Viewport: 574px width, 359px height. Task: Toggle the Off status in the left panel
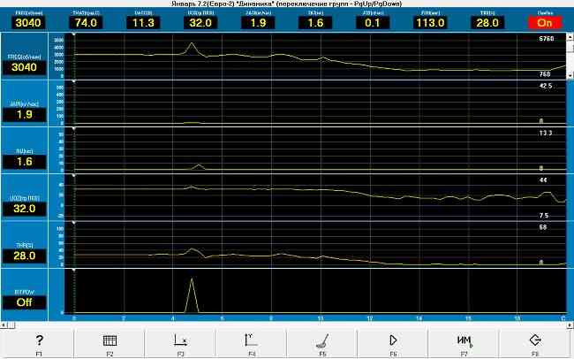point(24,302)
